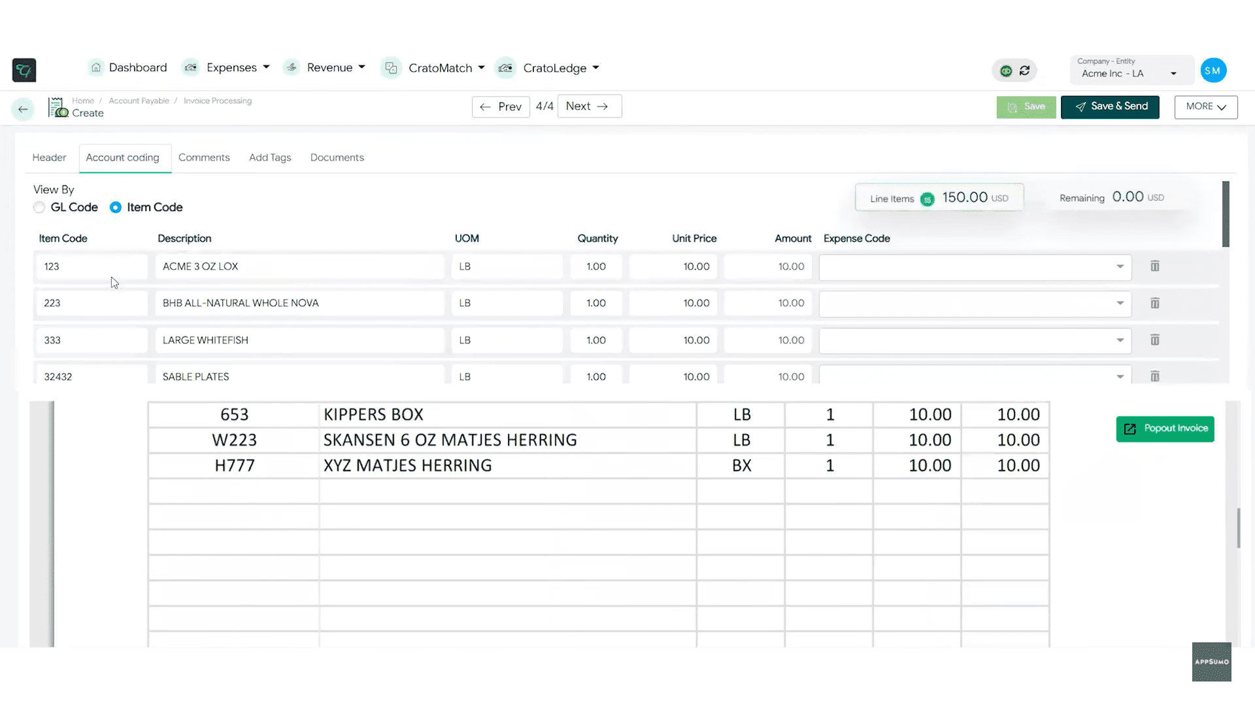Click the back arrow icon

(x=23, y=109)
